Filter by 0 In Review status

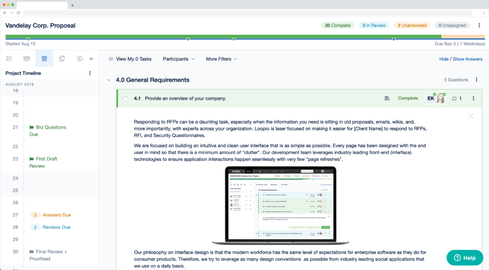pyautogui.click(x=374, y=25)
